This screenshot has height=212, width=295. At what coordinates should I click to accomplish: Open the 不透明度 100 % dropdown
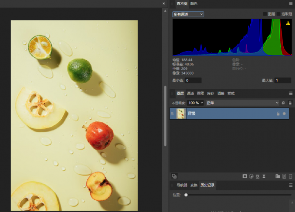pyautogui.click(x=196, y=103)
